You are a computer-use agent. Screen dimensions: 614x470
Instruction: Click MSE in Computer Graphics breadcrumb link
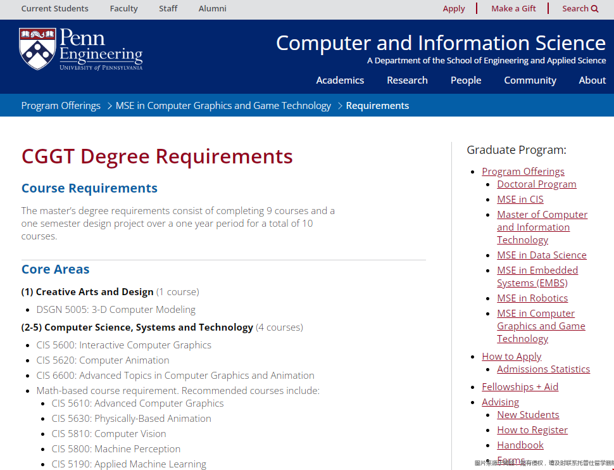point(223,106)
